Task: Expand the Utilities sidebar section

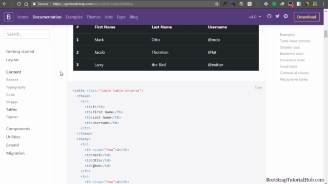Action: (13, 136)
